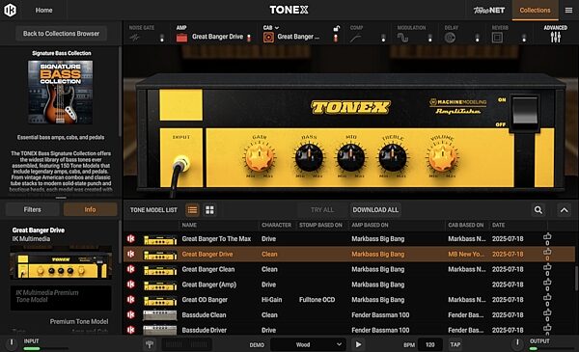The image size is (579, 352).
Task: Toggle the Reverb power switch
Action: click(x=524, y=38)
